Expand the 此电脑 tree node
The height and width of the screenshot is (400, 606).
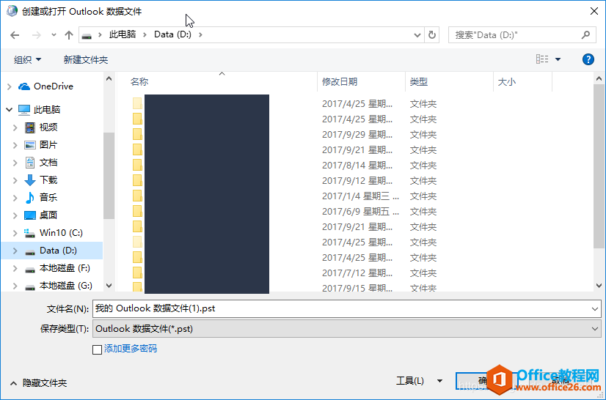[9, 110]
